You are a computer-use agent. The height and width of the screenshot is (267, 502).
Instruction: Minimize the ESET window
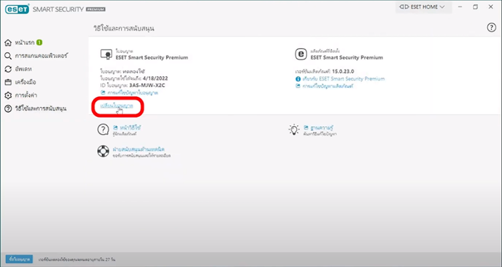(x=460, y=7)
